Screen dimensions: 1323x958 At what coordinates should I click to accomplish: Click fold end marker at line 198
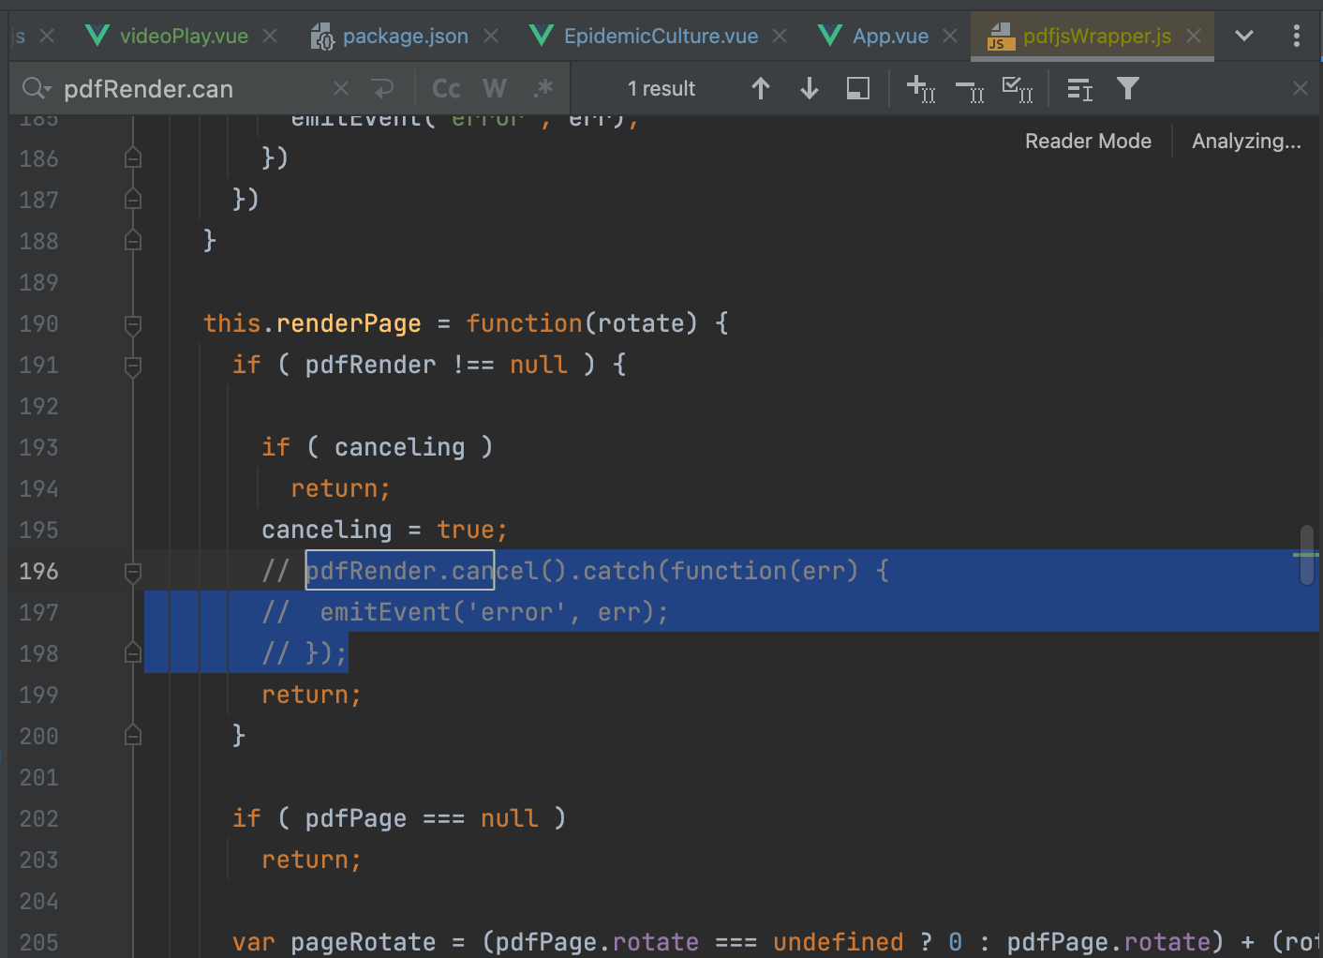pos(133,653)
